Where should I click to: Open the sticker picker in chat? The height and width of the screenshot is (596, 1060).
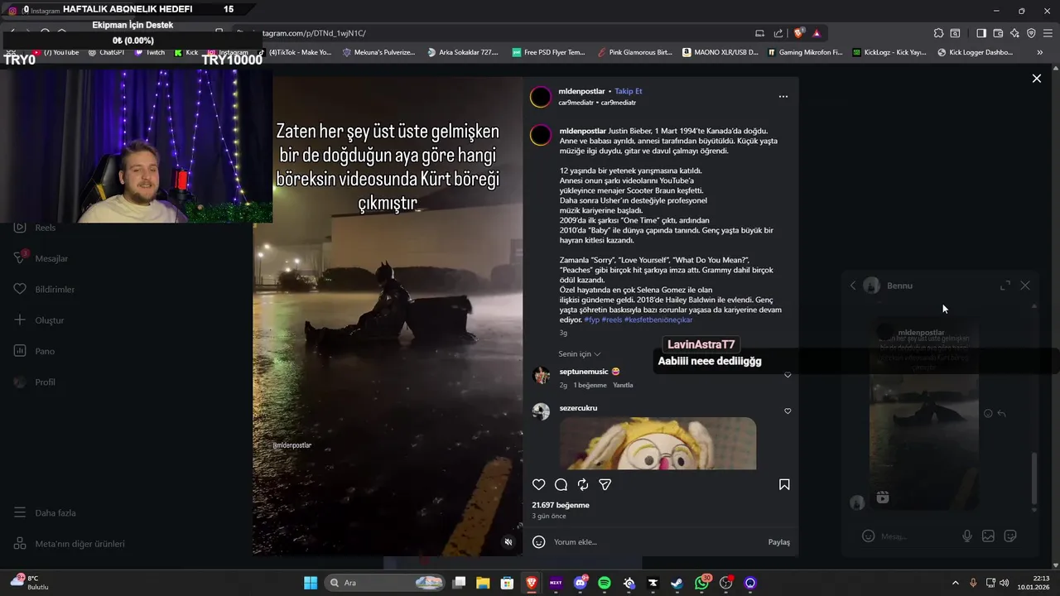pyautogui.click(x=1010, y=536)
